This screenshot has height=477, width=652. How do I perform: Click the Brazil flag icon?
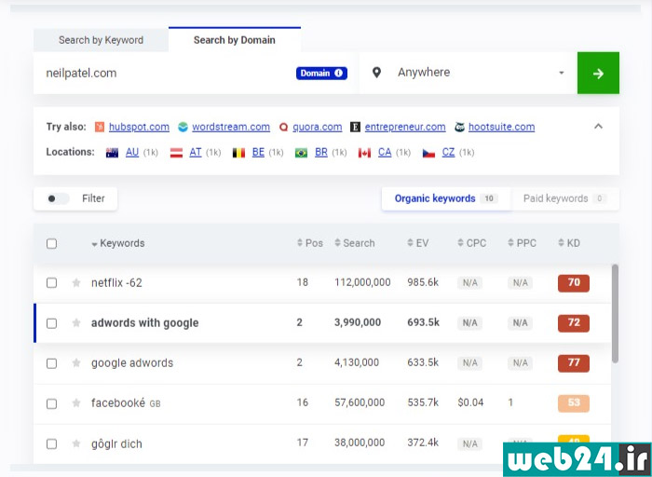click(302, 153)
